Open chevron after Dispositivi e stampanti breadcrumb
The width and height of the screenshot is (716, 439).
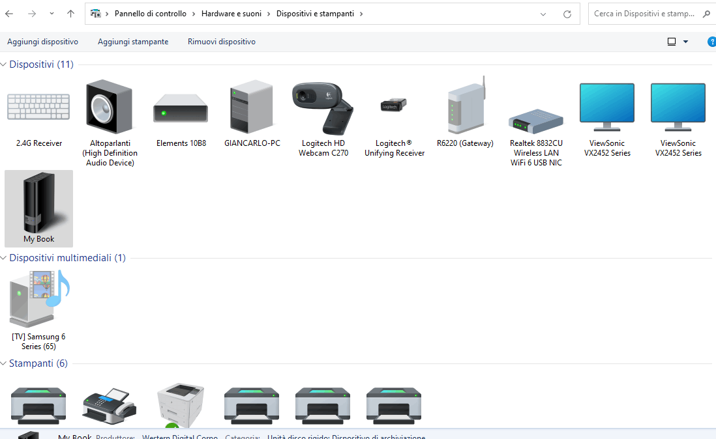click(361, 14)
